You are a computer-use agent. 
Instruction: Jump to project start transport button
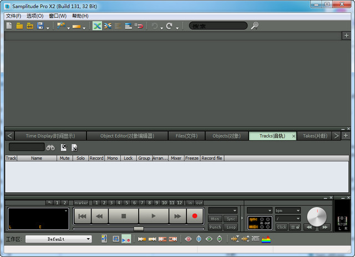pos(83,216)
